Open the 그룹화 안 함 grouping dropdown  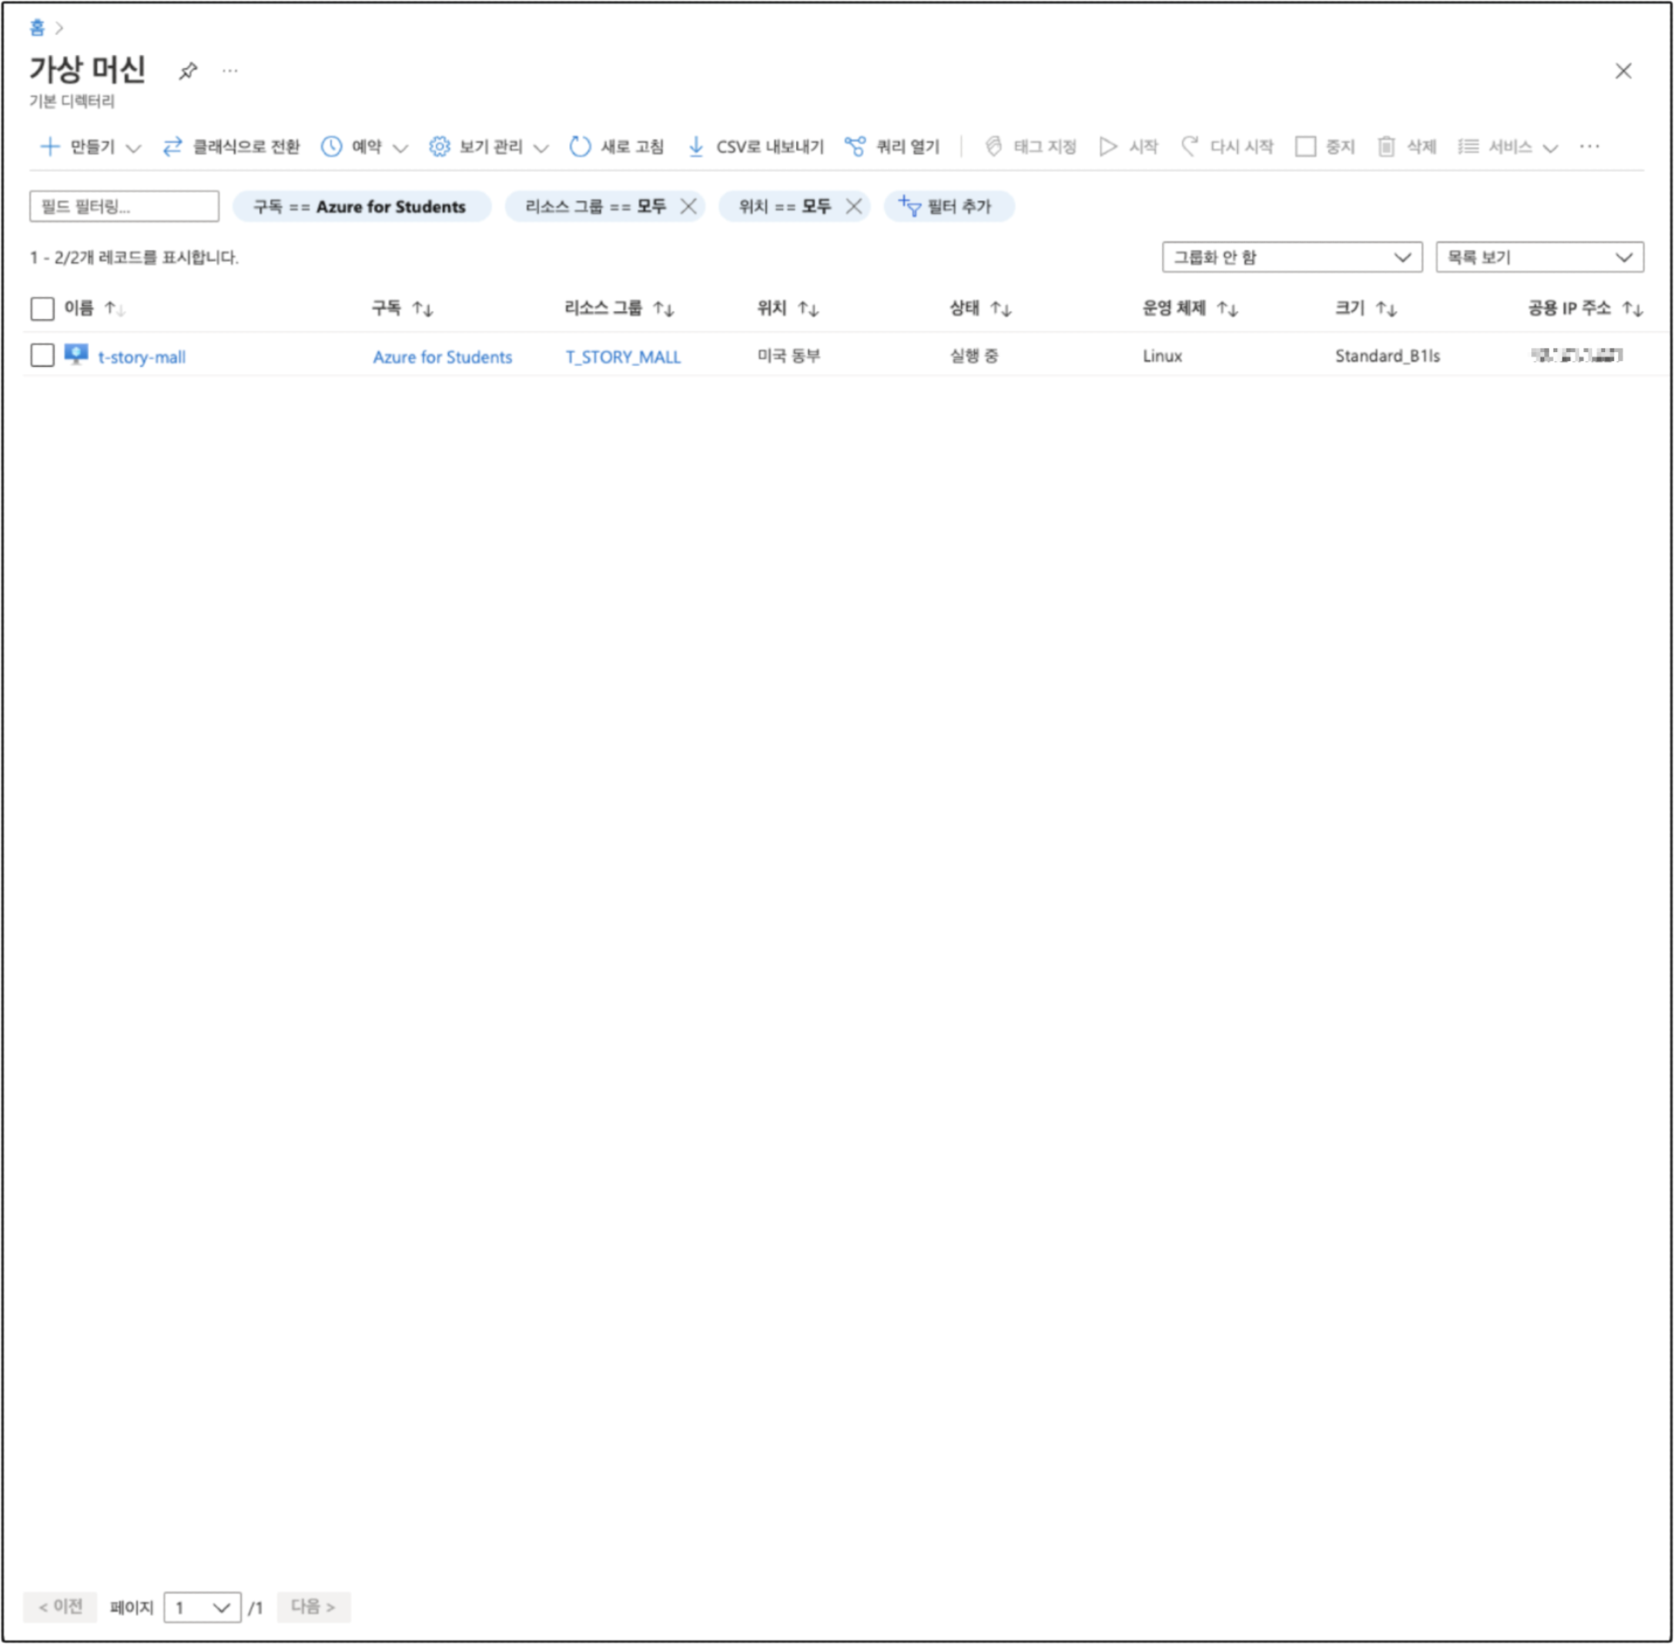click(1291, 257)
